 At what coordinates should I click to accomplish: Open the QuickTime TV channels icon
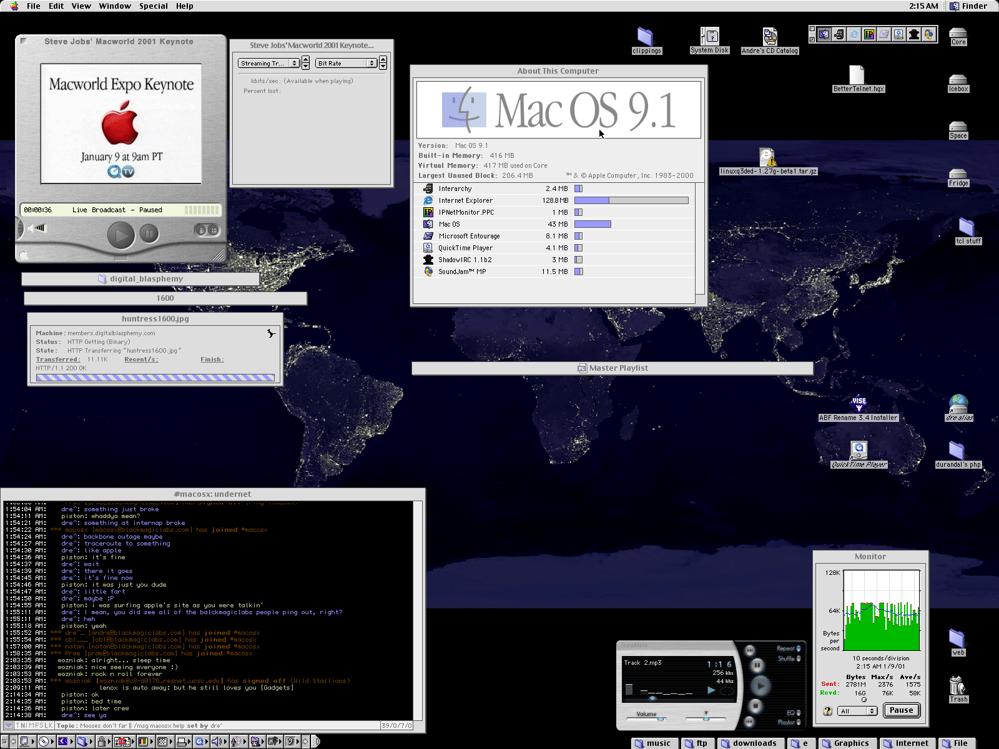pos(214,230)
